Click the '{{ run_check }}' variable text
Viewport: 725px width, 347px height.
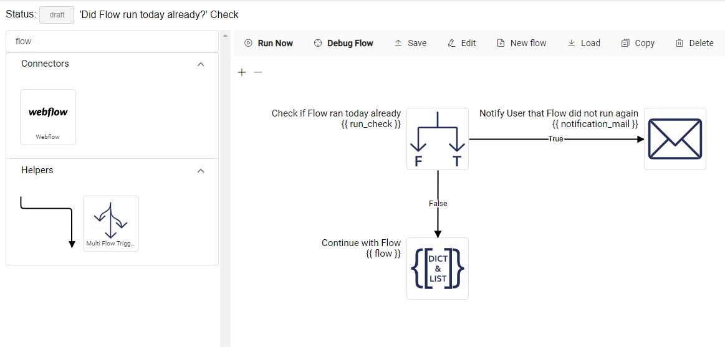(370, 124)
